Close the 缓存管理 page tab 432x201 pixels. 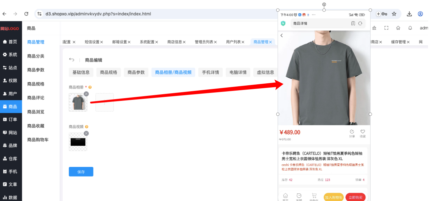point(408,42)
